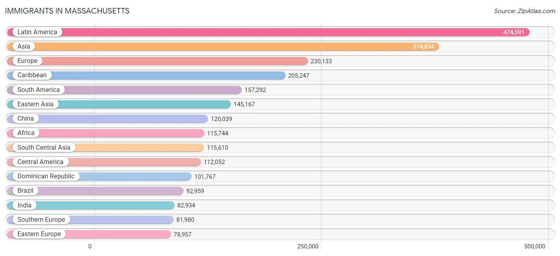Screen dimensions: 560x256
Task: Select the Southern Europe label
Action: (x=41, y=220)
